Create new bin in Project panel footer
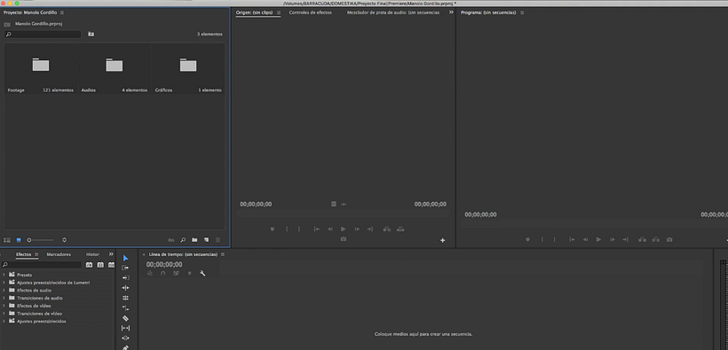 tap(194, 240)
